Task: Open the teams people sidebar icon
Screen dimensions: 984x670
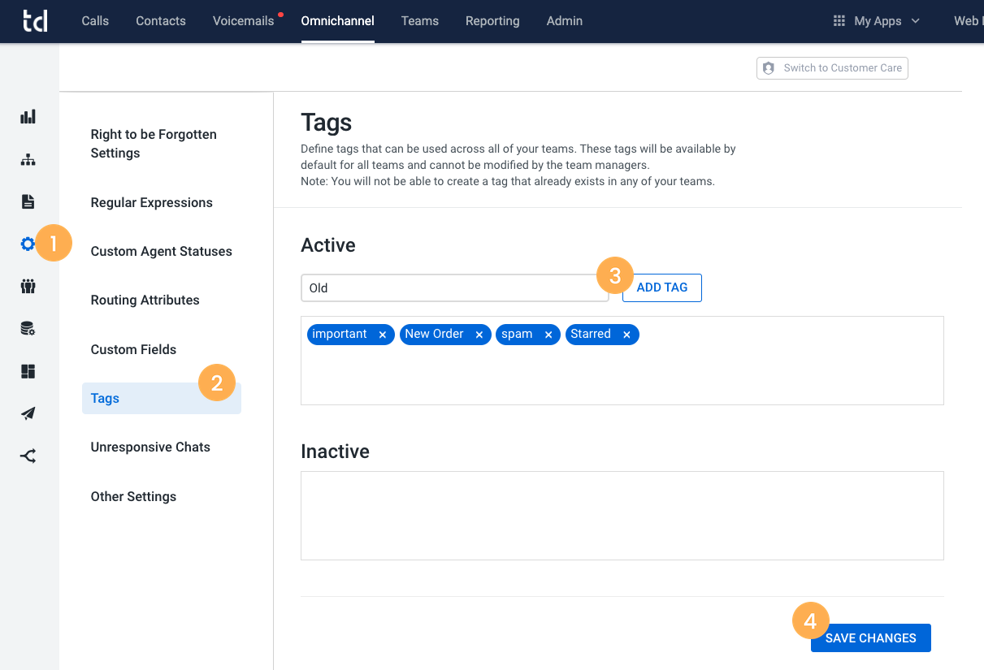Action: click(x=28, y=286)
